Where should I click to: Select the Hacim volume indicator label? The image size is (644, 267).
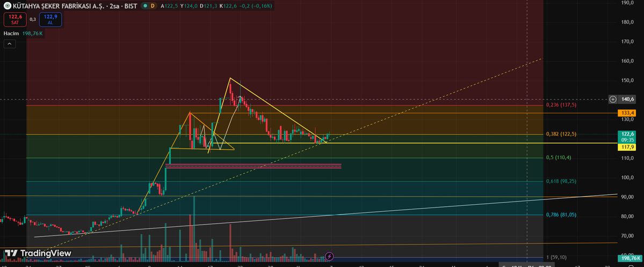[11, 33]
